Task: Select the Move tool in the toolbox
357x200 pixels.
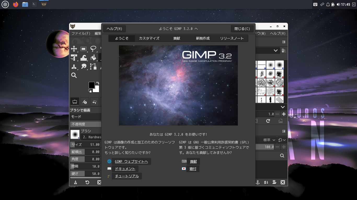Action: pos(74,49)
